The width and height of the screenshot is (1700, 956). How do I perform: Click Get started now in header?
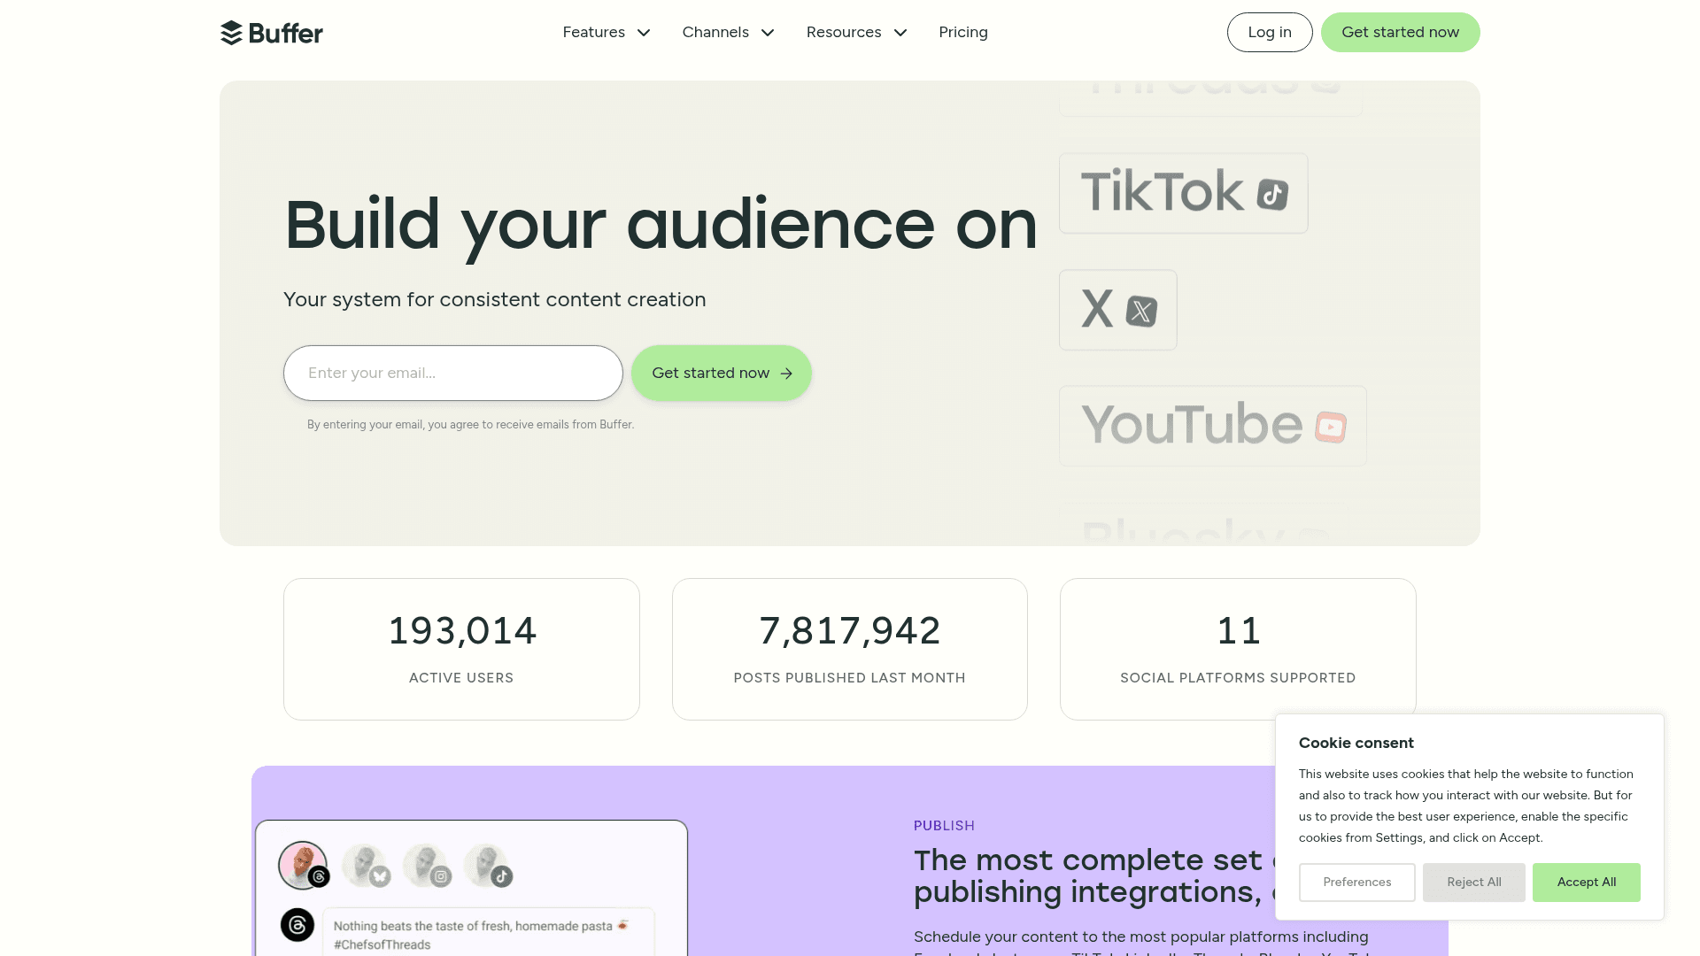[x=1400, y=33]
